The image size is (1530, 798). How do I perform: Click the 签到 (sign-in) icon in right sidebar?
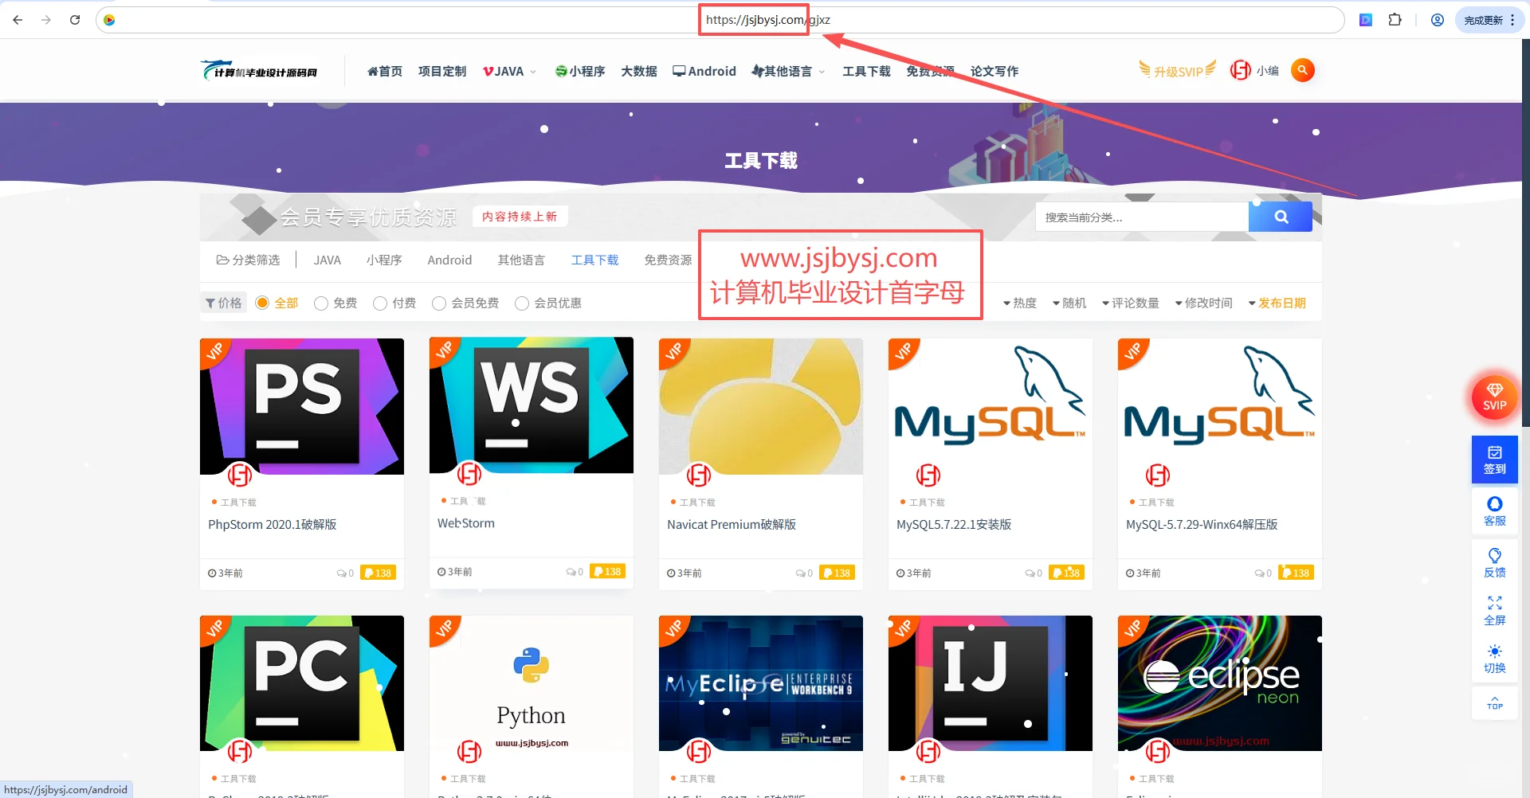(1494, 460)
